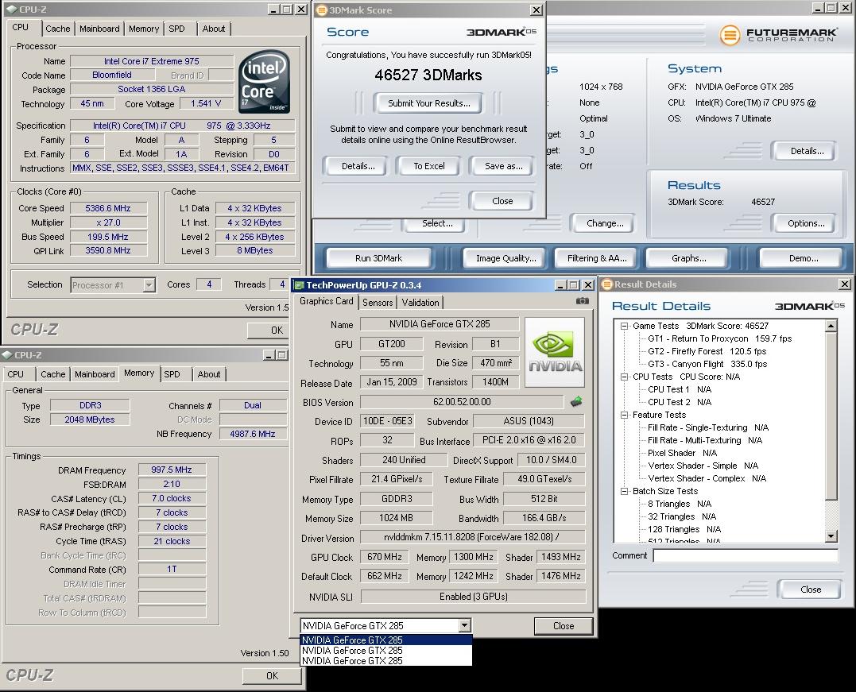Viewport: 856px width, 692px height.
Task: Click the GPU-Z screenshot camera icon
Action: [583, 300]
